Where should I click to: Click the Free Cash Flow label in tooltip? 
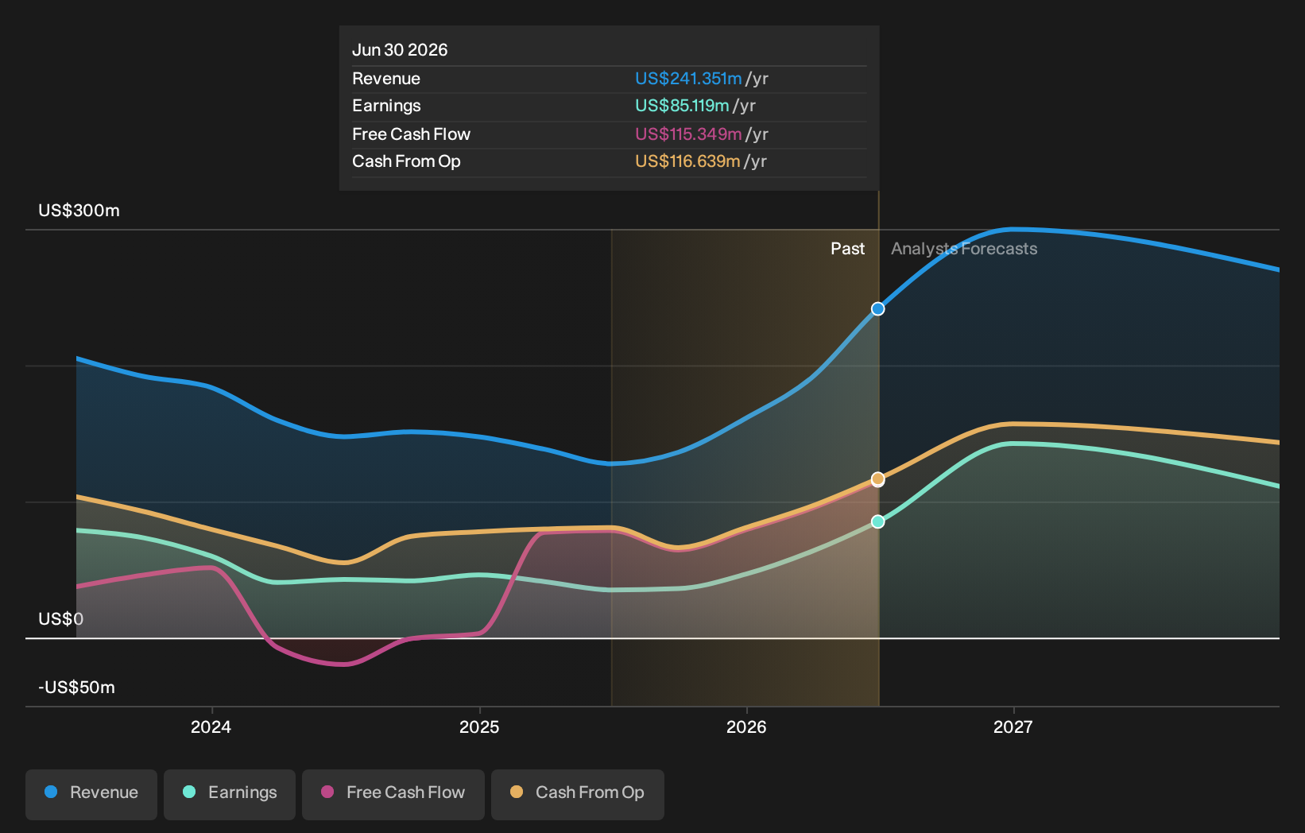pyautogui.click(x=411, y=134)
